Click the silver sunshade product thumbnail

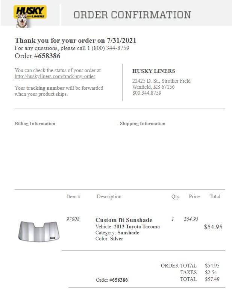(x=39, y=231)
